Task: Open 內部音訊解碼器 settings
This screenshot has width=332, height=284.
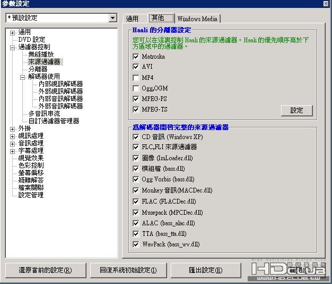Action: click(61, 98)
